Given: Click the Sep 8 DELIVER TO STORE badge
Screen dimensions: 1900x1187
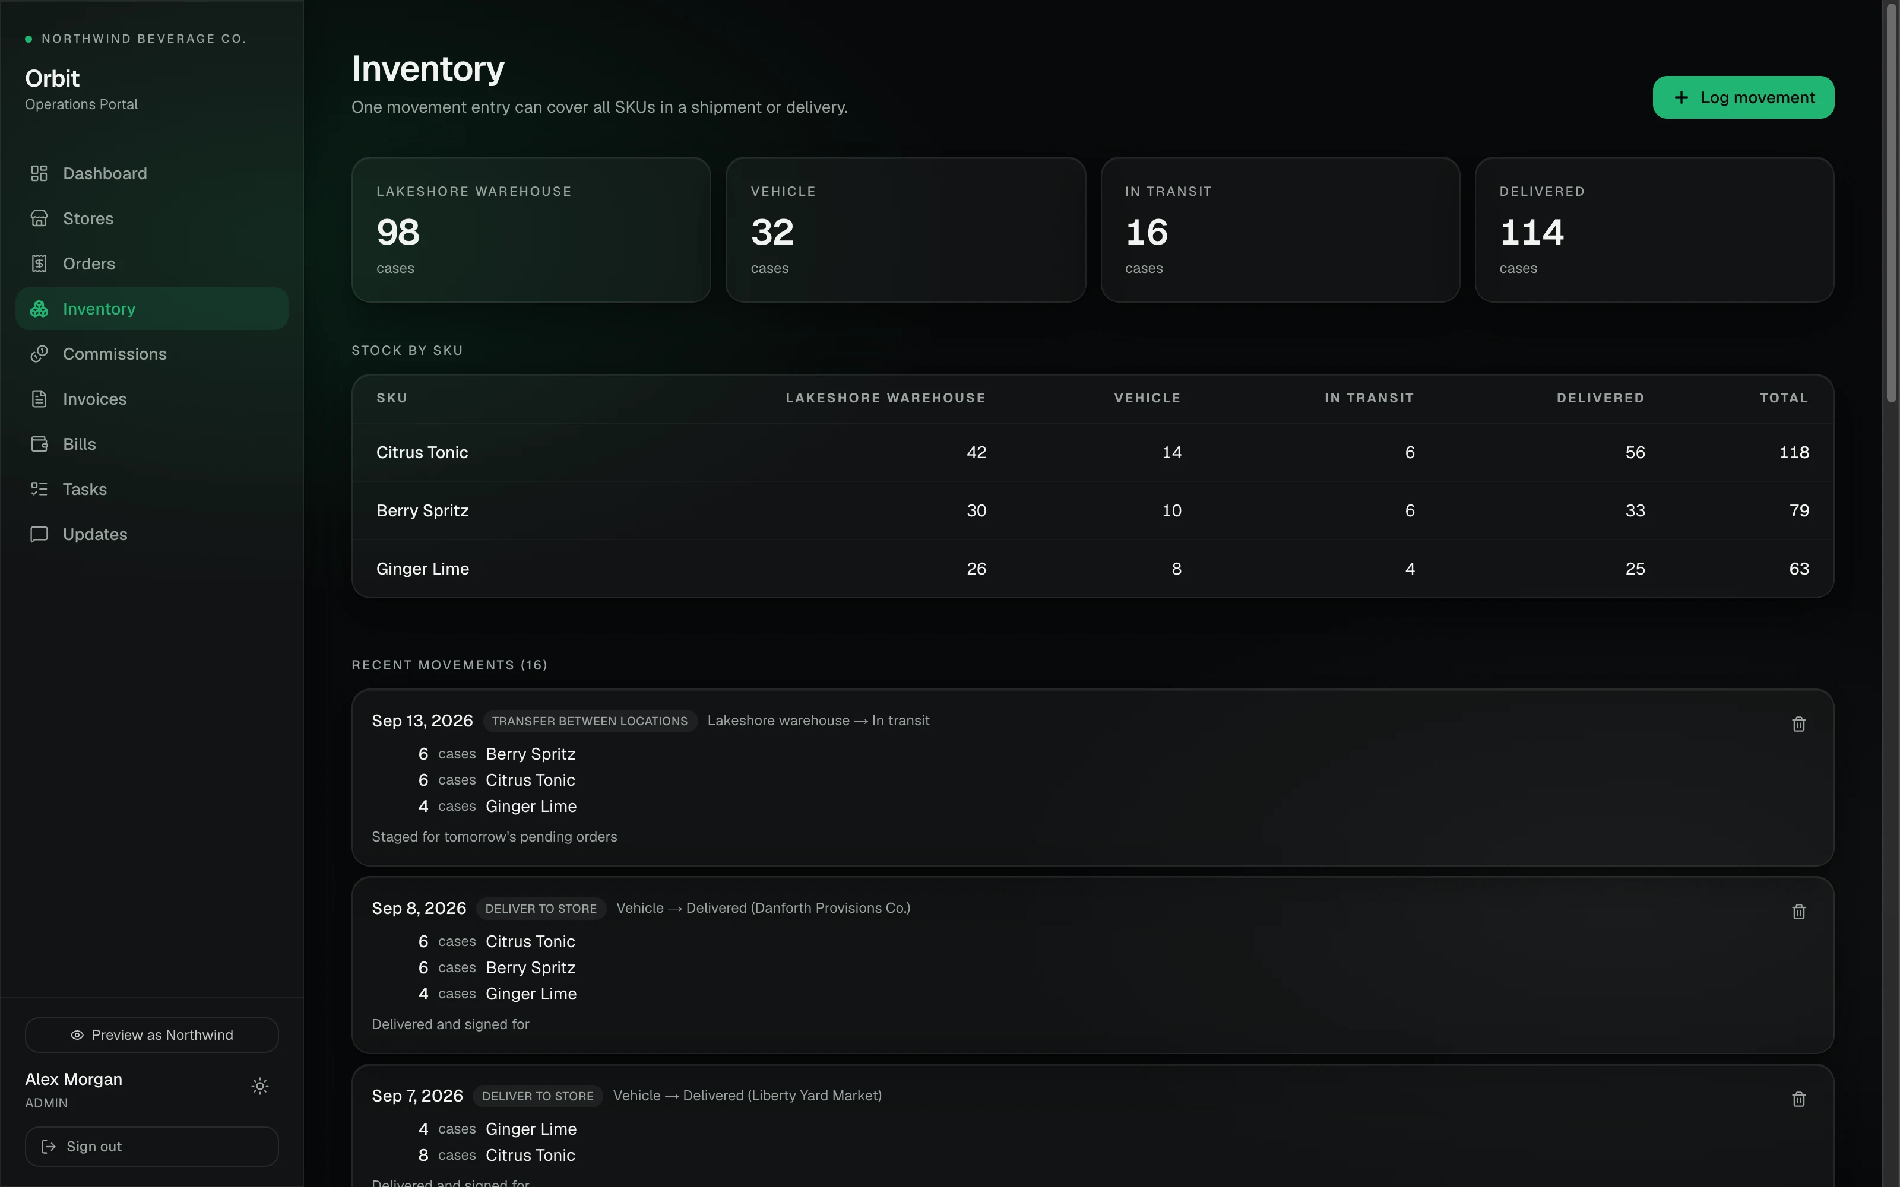Looking at the screenshot, I should (x=541, y=908).
